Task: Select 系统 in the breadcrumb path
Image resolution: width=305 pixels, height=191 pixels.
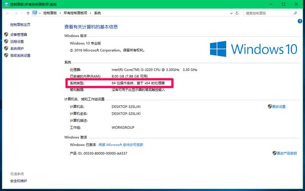Action: click(98, 13)
